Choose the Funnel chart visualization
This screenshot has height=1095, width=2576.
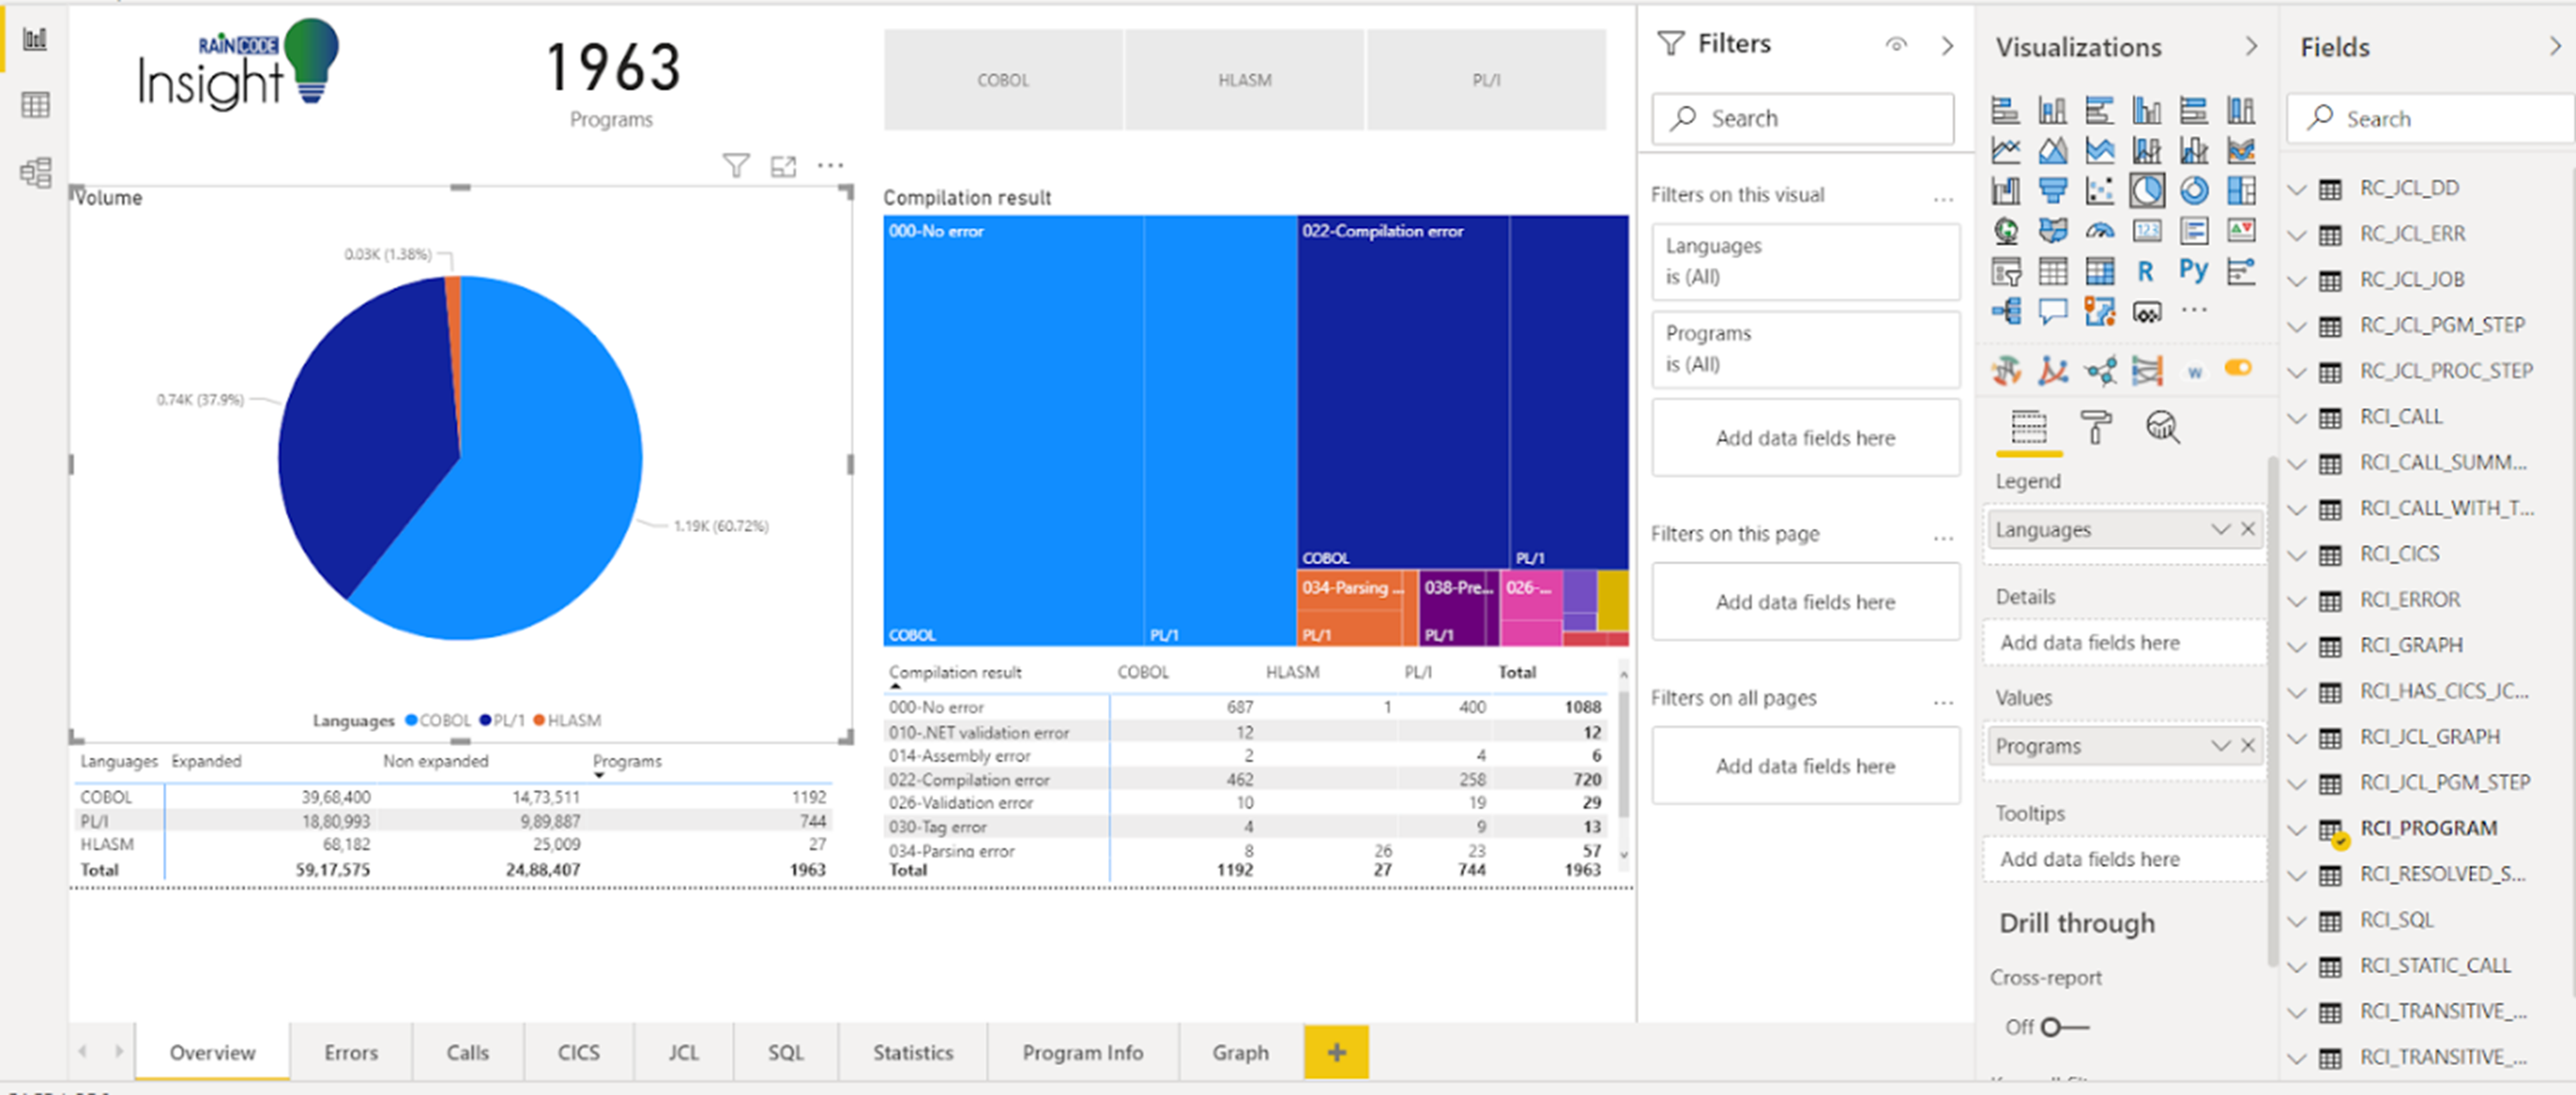(2053, 190)
